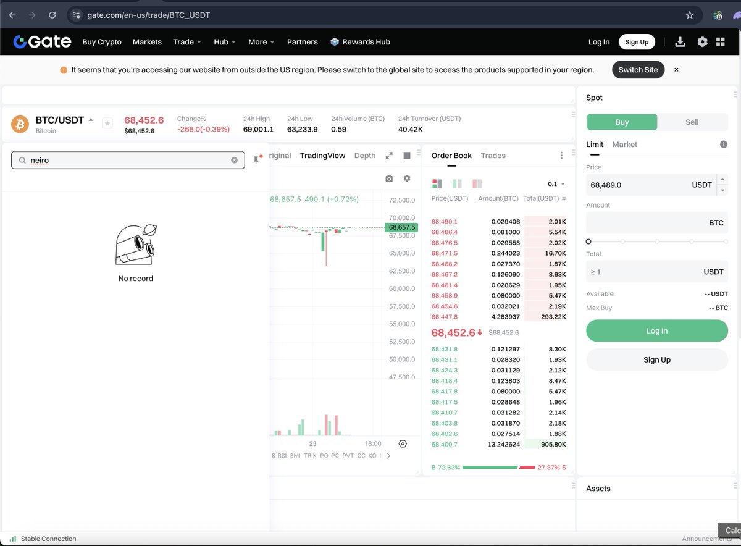
Task: Open the order book three-dot menu
Action: click(x=561, y=156)
